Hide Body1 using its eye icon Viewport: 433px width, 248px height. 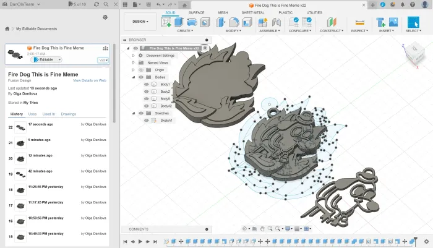[147, 84]
